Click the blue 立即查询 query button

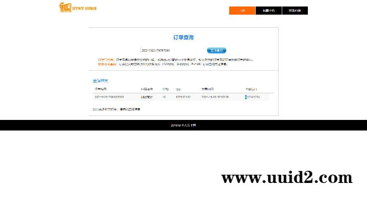pos(217,50)
